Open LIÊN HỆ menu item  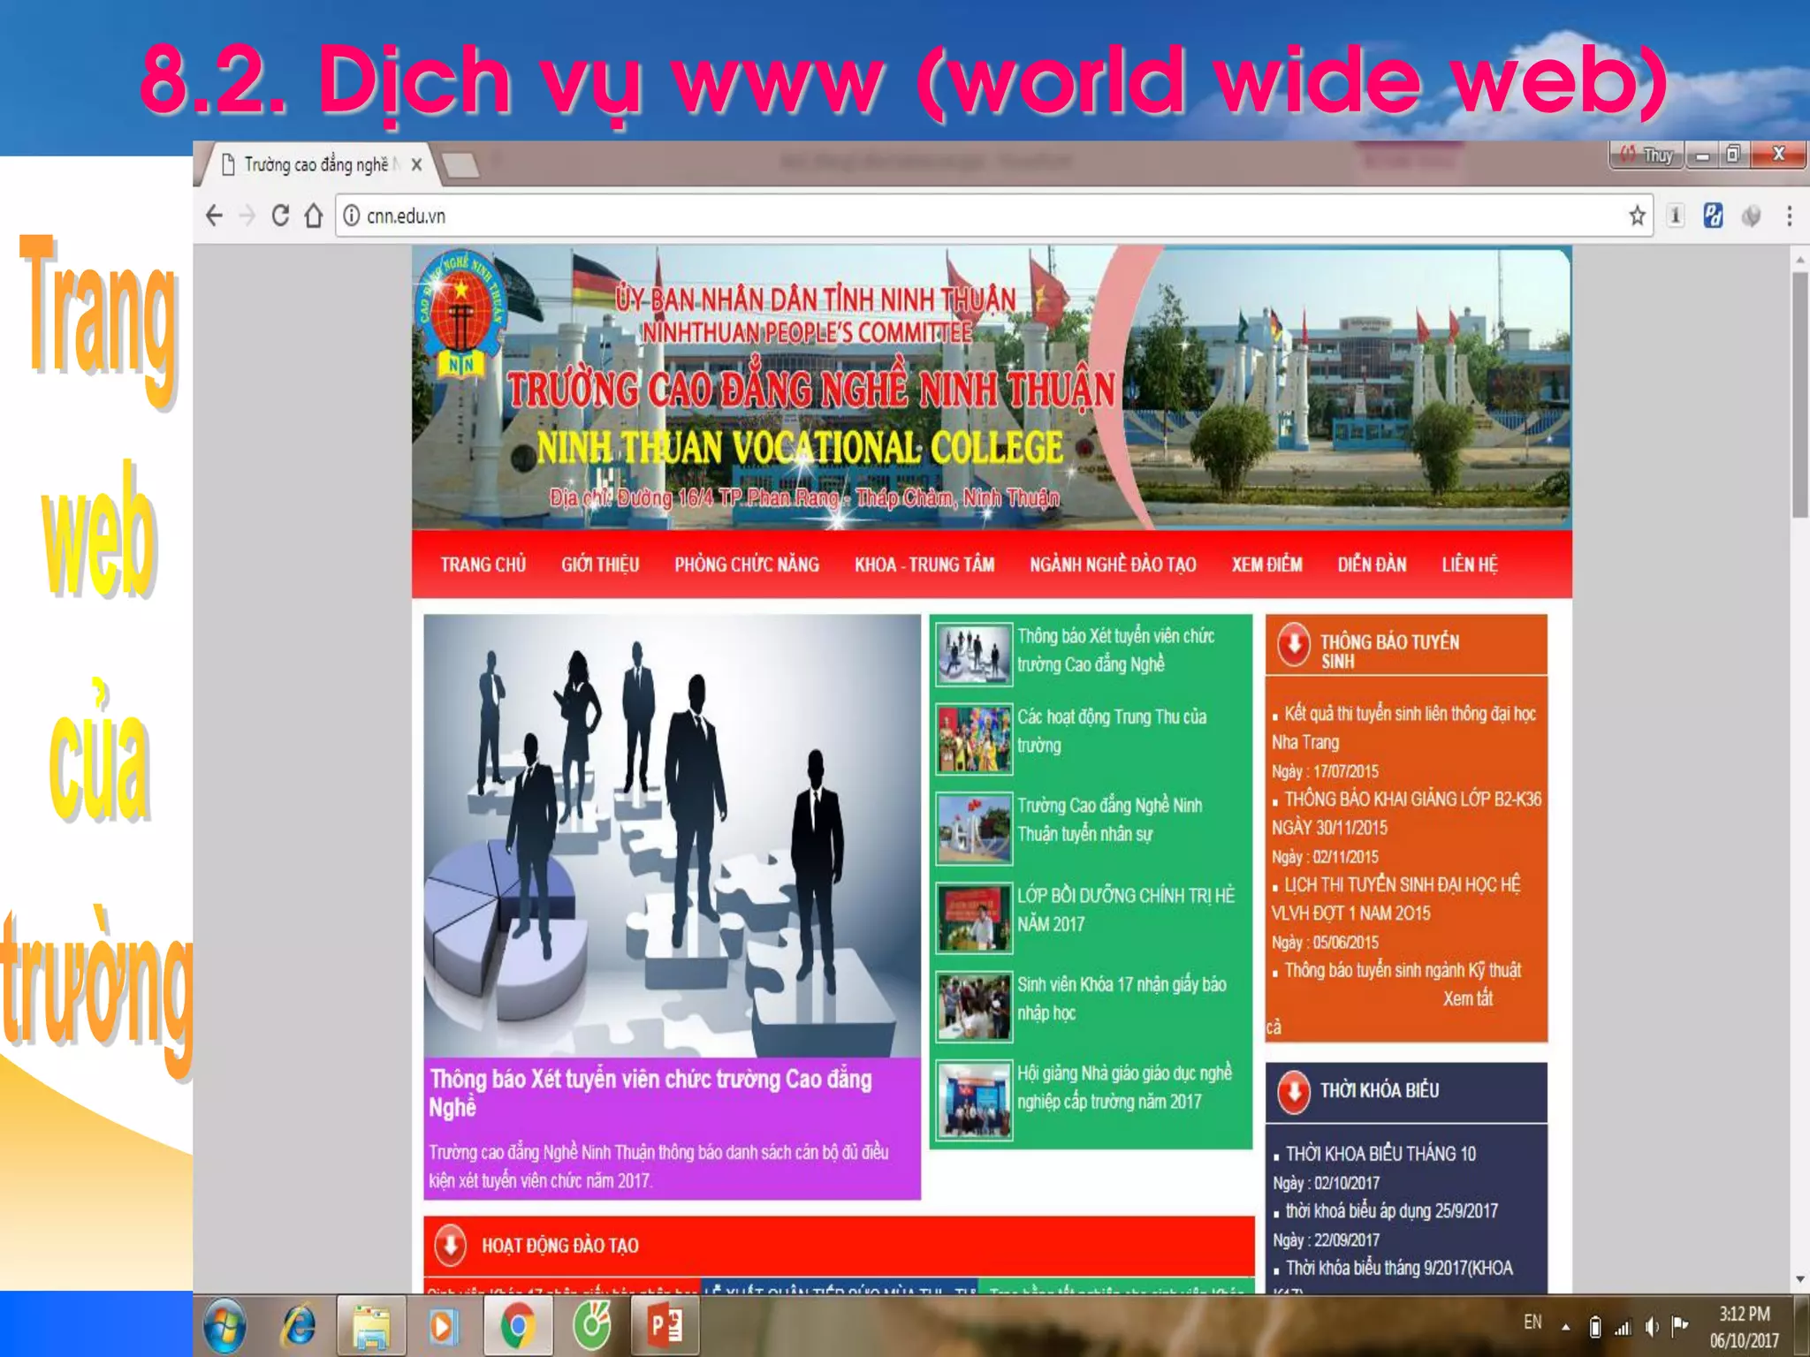coord(1470,565)
